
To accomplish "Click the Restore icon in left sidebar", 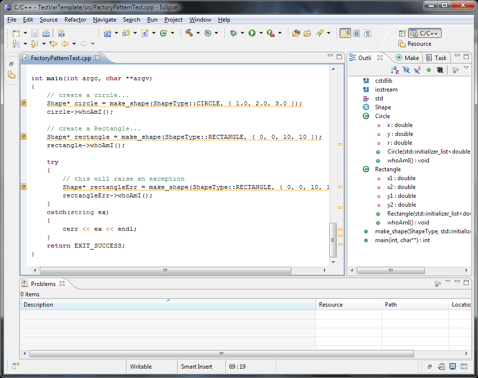I will coord(11,64).
